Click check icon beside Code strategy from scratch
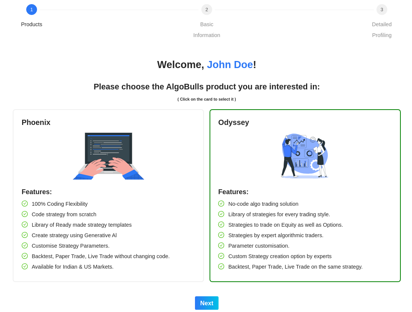Screen dimensions: 412x312 (x=25, y=214)
